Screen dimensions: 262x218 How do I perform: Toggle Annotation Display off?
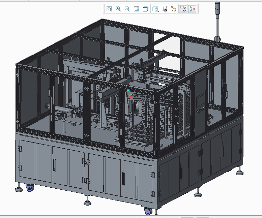(183, 9)
